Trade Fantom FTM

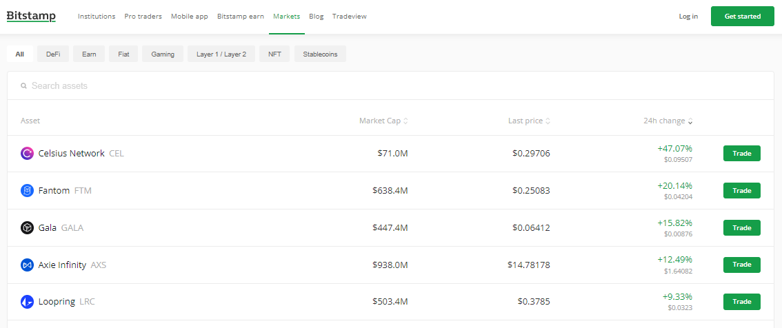tap(741, 190)
